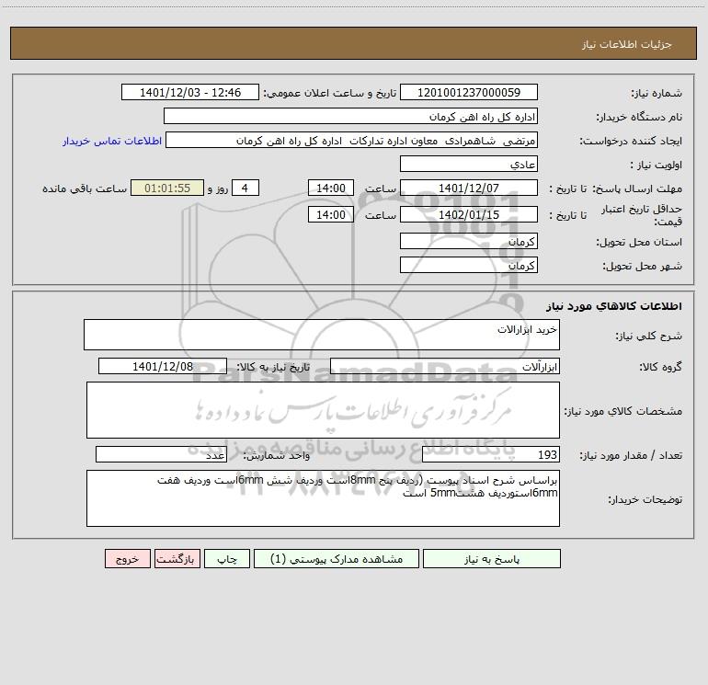Click label 'اولویت نیاز :'

tap(657, 166)
